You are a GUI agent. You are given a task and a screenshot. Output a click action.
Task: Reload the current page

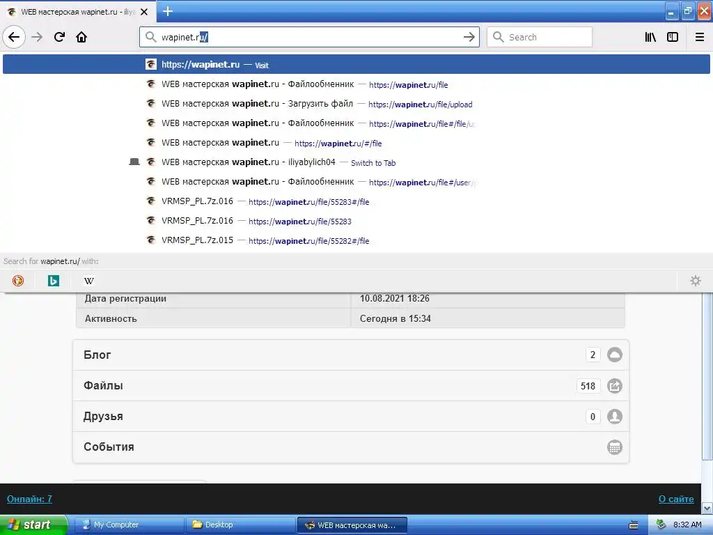tap(59, 37)
